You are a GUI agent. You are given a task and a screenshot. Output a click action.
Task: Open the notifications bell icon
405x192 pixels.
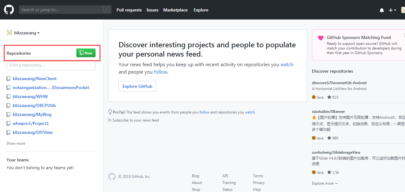coord(382,10)
